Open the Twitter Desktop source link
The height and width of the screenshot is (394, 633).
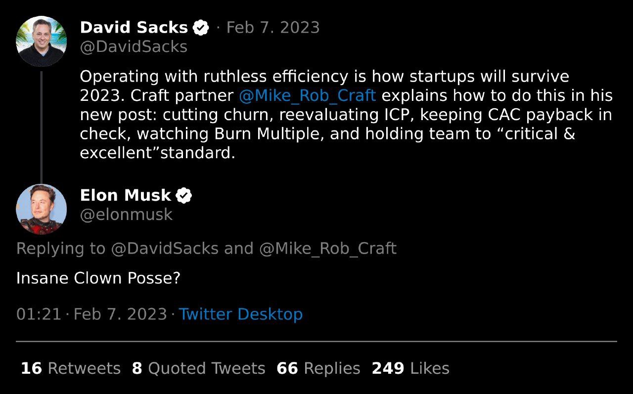241,314
